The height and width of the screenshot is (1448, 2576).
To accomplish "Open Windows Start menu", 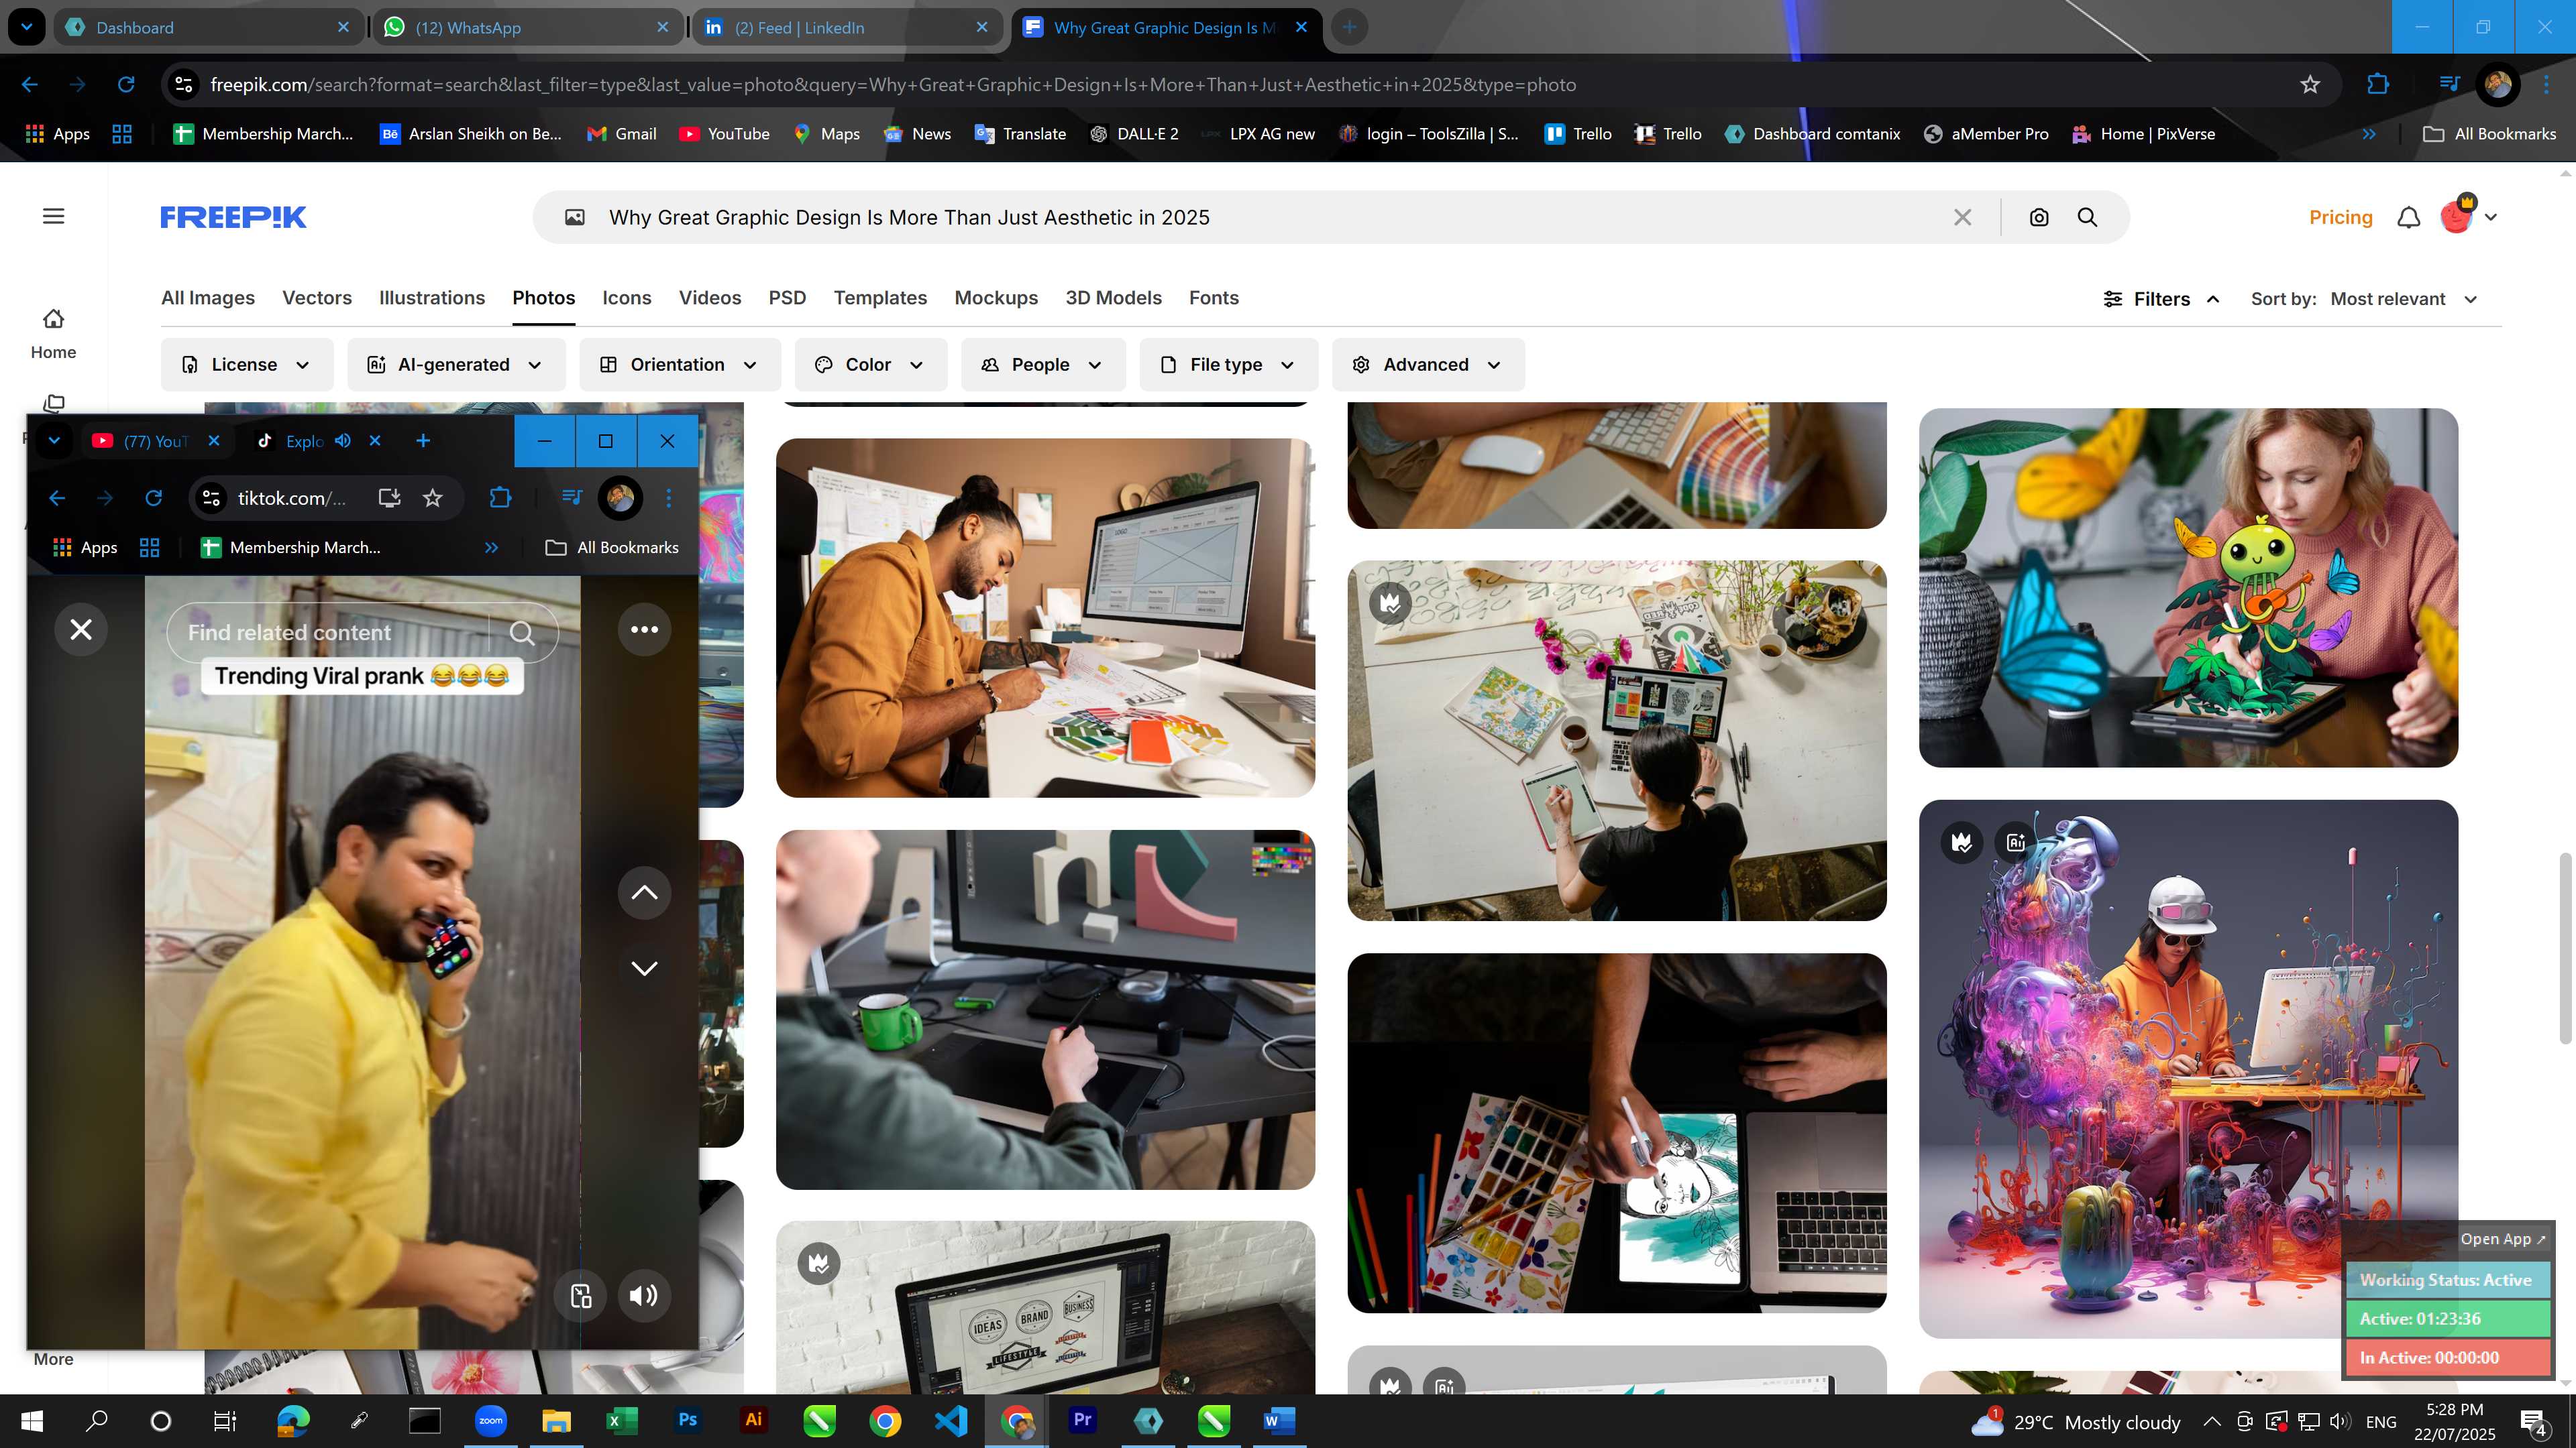I will 32,1420.
